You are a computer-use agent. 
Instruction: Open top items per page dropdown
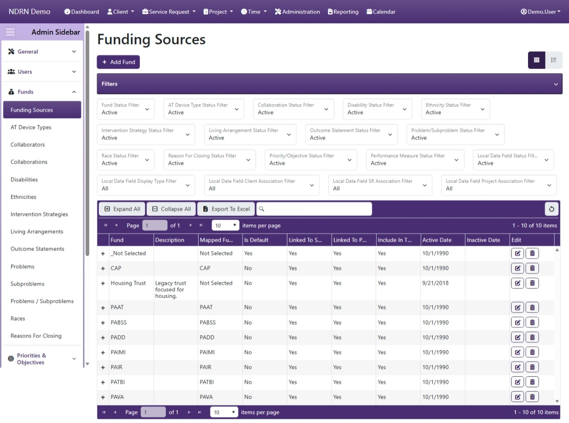225,225
